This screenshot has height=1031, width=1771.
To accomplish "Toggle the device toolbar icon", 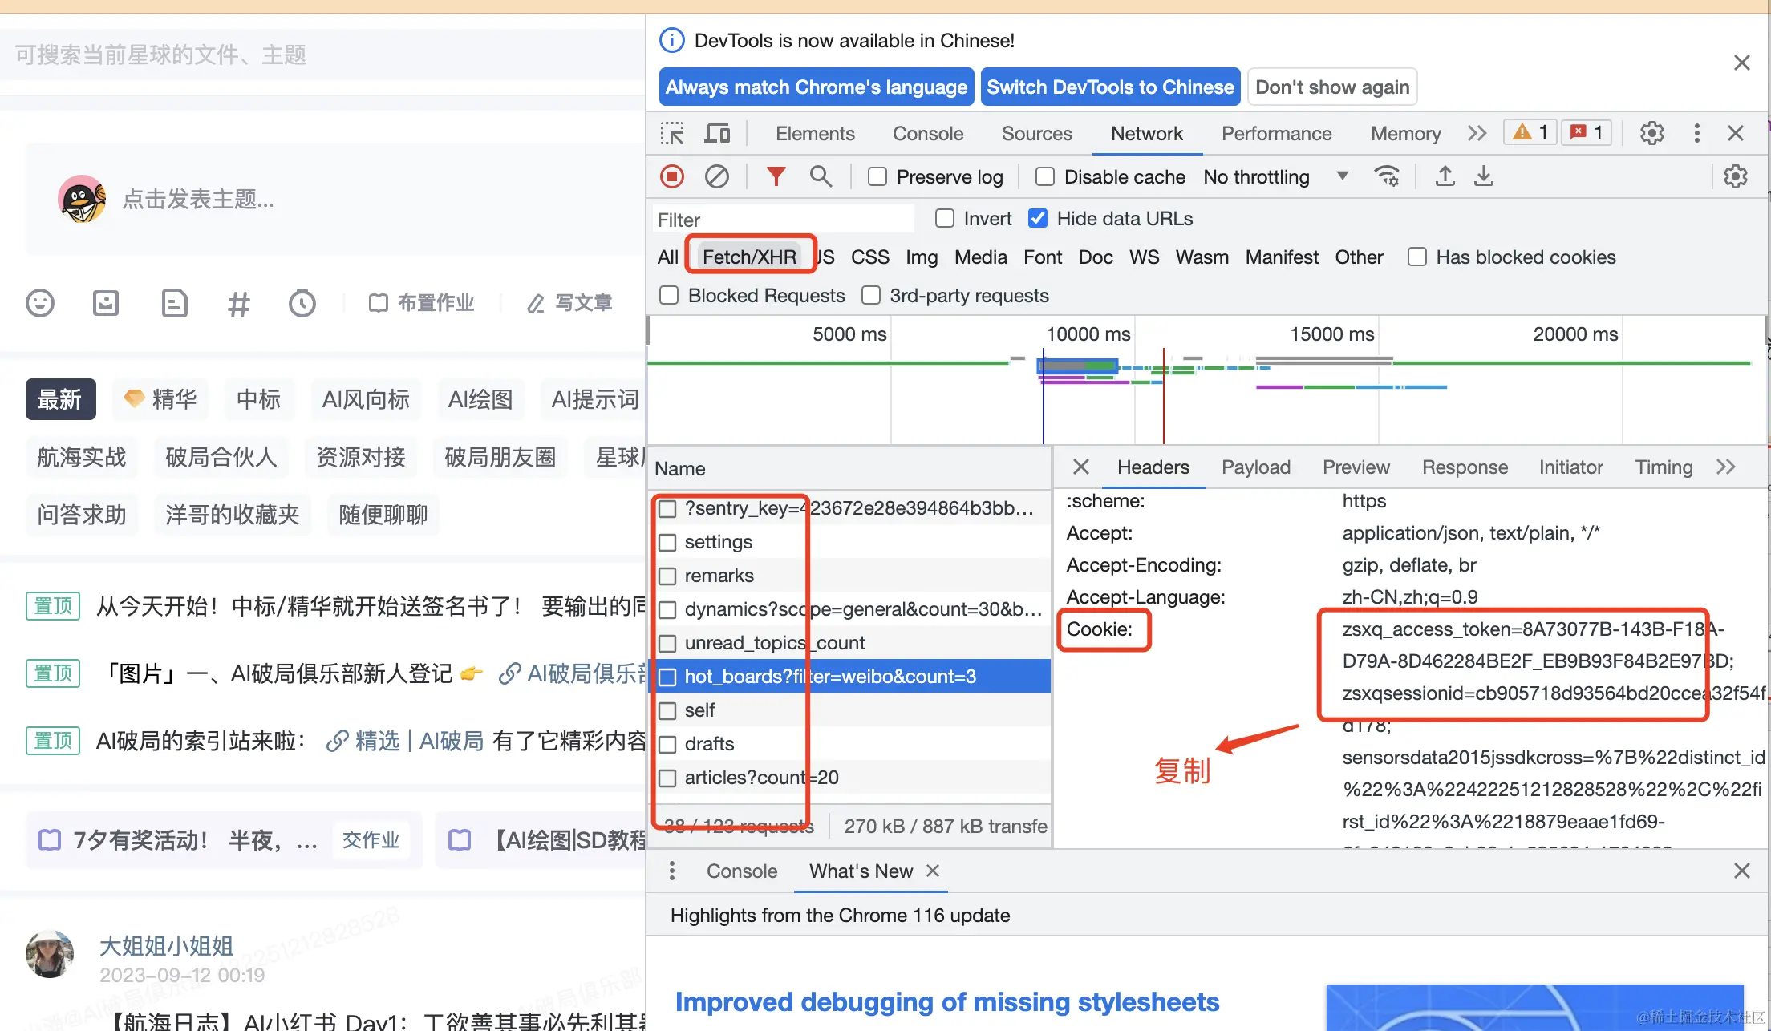I will [x=717, y=133].
